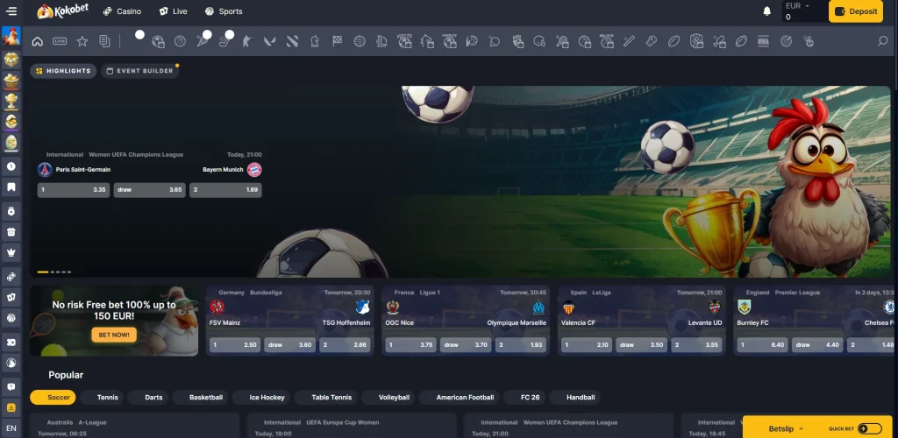The image size is (898, 438).
Task: Click the notification bell icon
Action: [x=766, y=11]
